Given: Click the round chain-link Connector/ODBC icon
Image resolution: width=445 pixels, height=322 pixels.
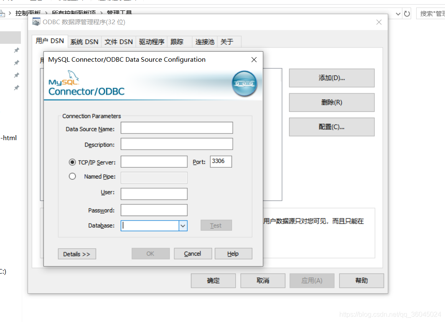Looking at the screenshot, I should point(244,83).
